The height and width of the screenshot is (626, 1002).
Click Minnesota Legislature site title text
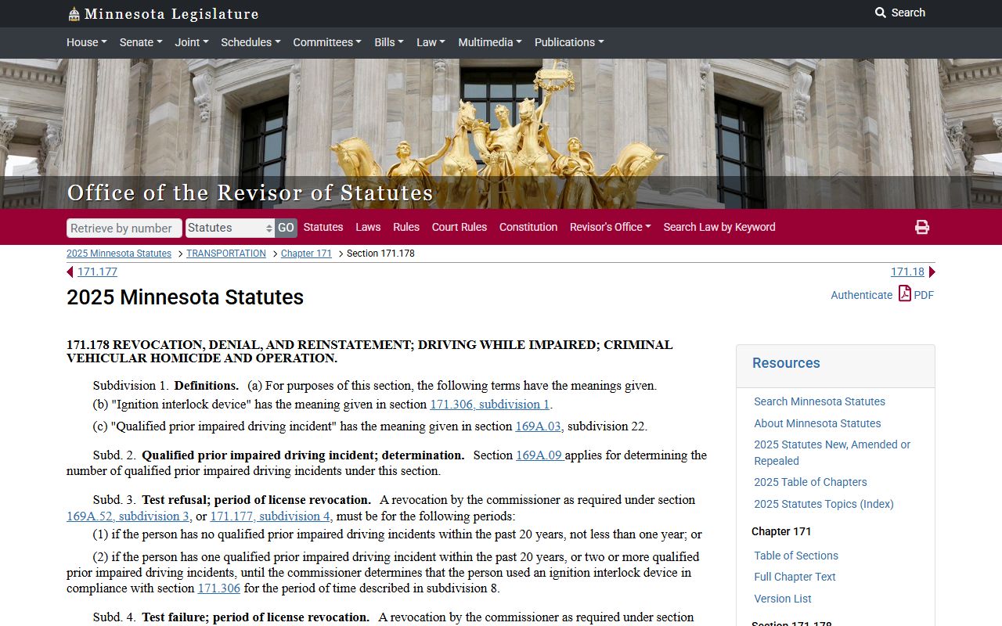pyautogui.click(x=171, y=14)
